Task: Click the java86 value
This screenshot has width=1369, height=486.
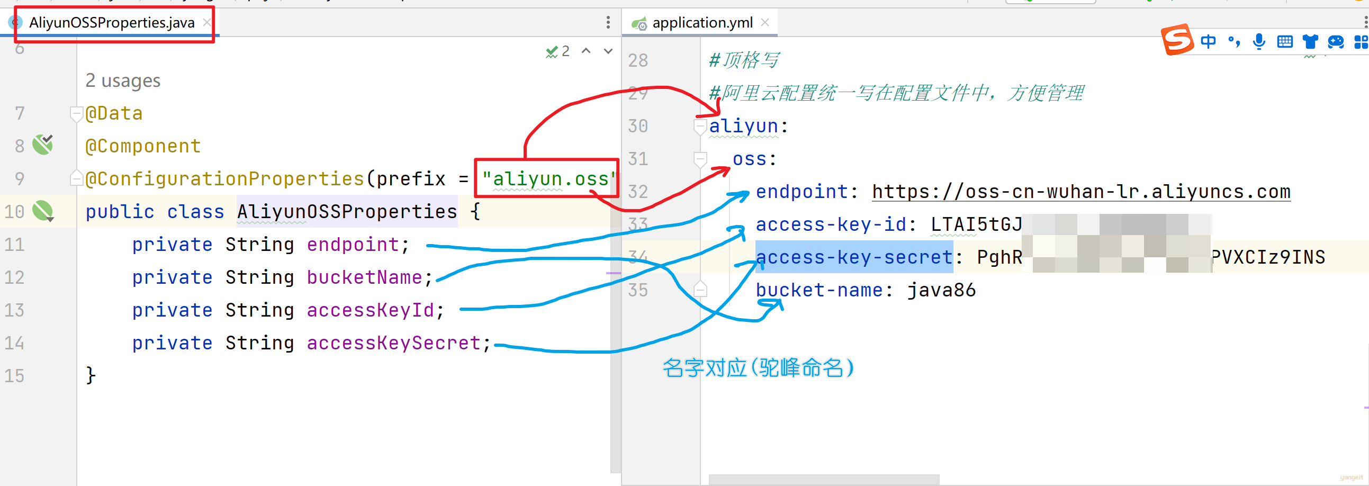Action: tap(941, 290)
